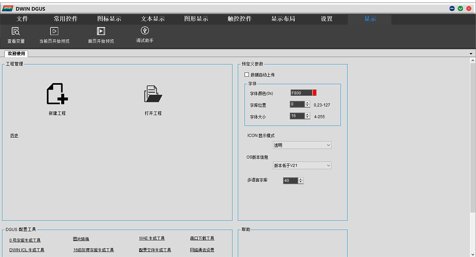Open the 网络通讯设置 link
This screenshot has width=476, height=257.
(x=202, y=250)
